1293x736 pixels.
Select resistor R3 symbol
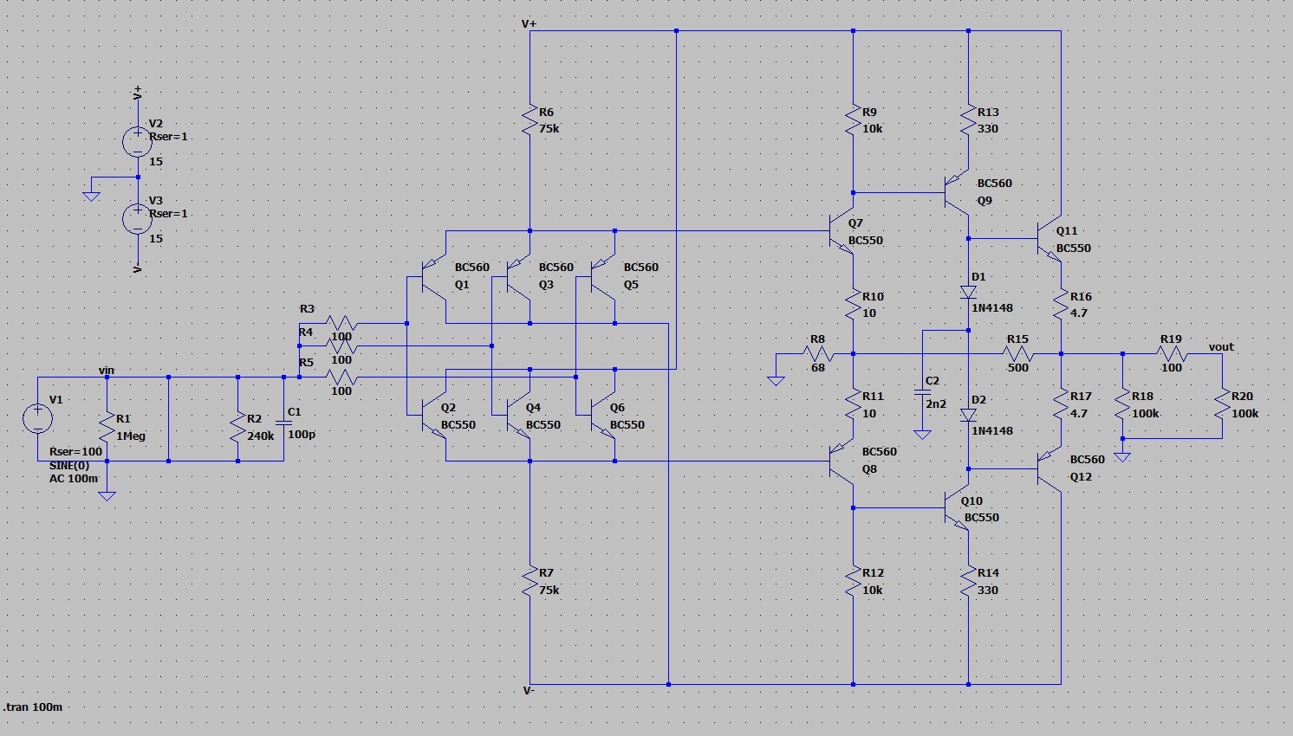(x=342, y=323)
